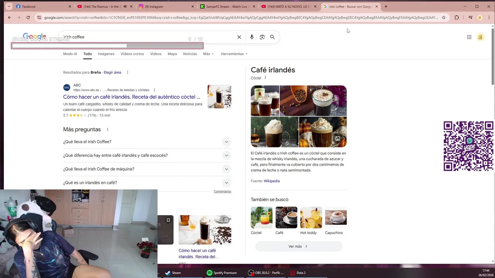
Task: Select the Modo IA search filter
Action: 70,54
